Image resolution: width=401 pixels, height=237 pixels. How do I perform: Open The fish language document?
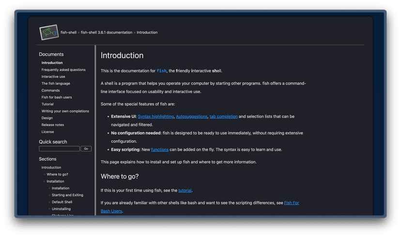point(56,83)
